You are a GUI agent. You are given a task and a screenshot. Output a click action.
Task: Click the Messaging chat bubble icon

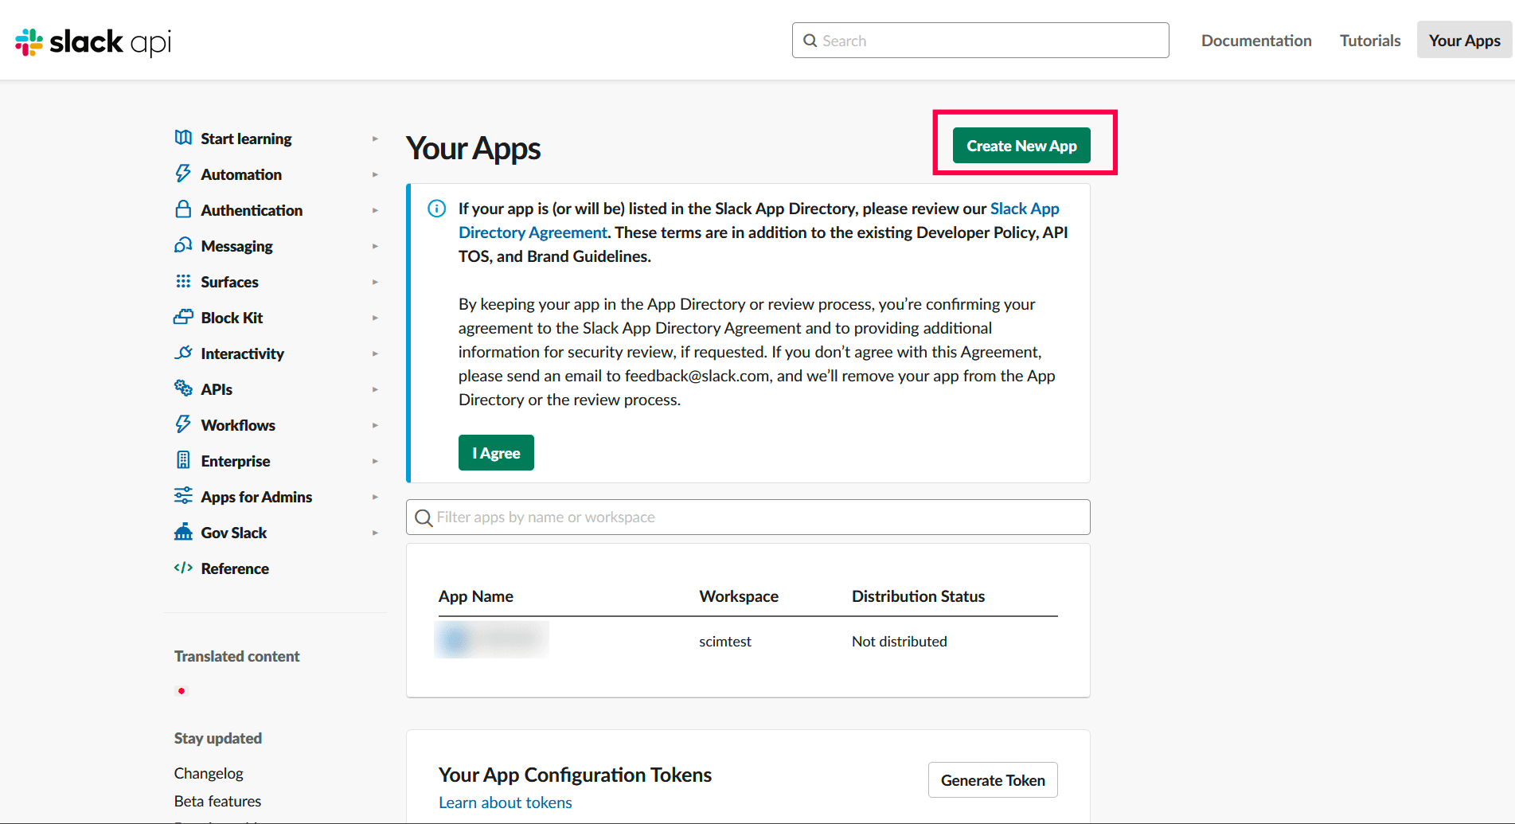tap(183, 245)
